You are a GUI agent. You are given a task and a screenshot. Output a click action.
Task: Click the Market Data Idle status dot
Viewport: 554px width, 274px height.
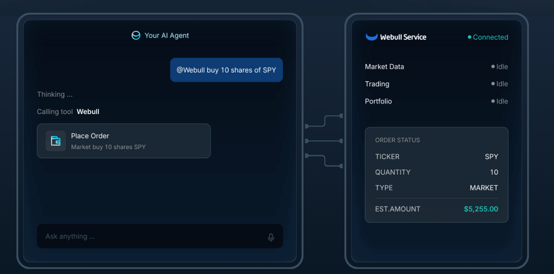pyautogui.click(x=493, y=66)
